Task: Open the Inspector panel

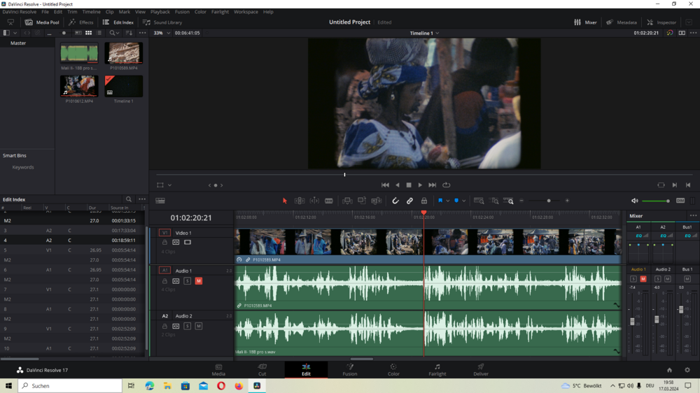Action: point(661,22)
